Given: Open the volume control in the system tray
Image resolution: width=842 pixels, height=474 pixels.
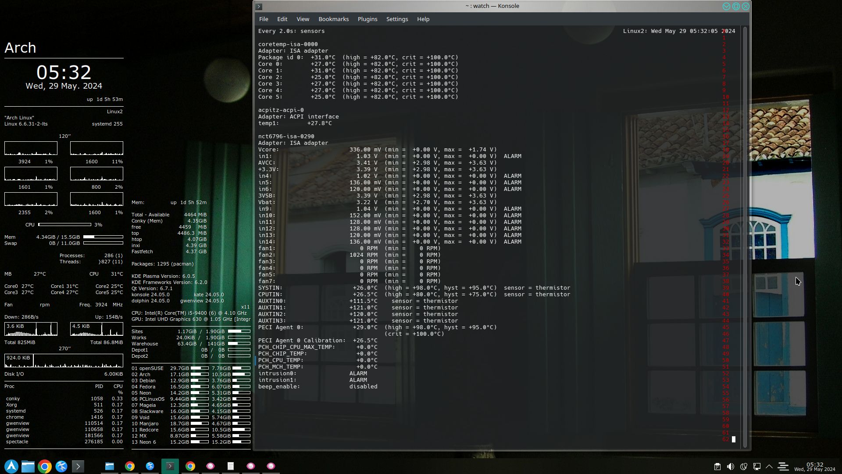Looking at the screenshot, I should pyautogui.click(x=731, y=467).
